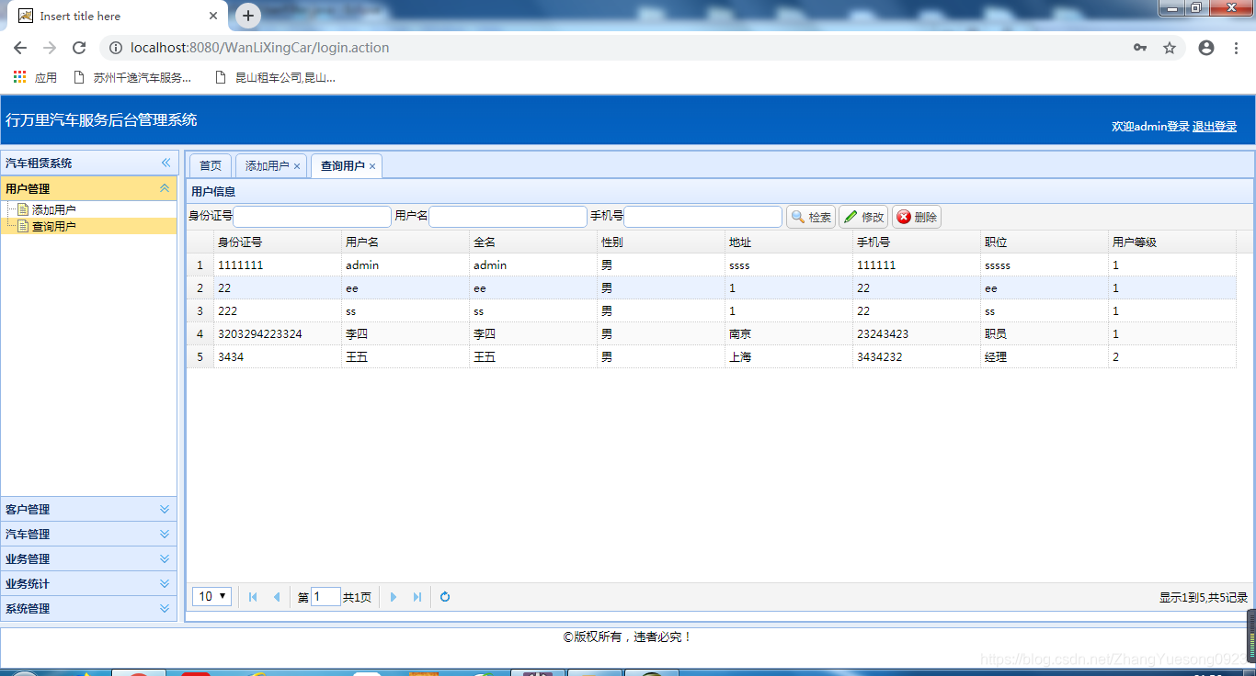Click the 南京 address cell
The height and width of the screenshot is (676, 1256).
[x=789, y=333]
